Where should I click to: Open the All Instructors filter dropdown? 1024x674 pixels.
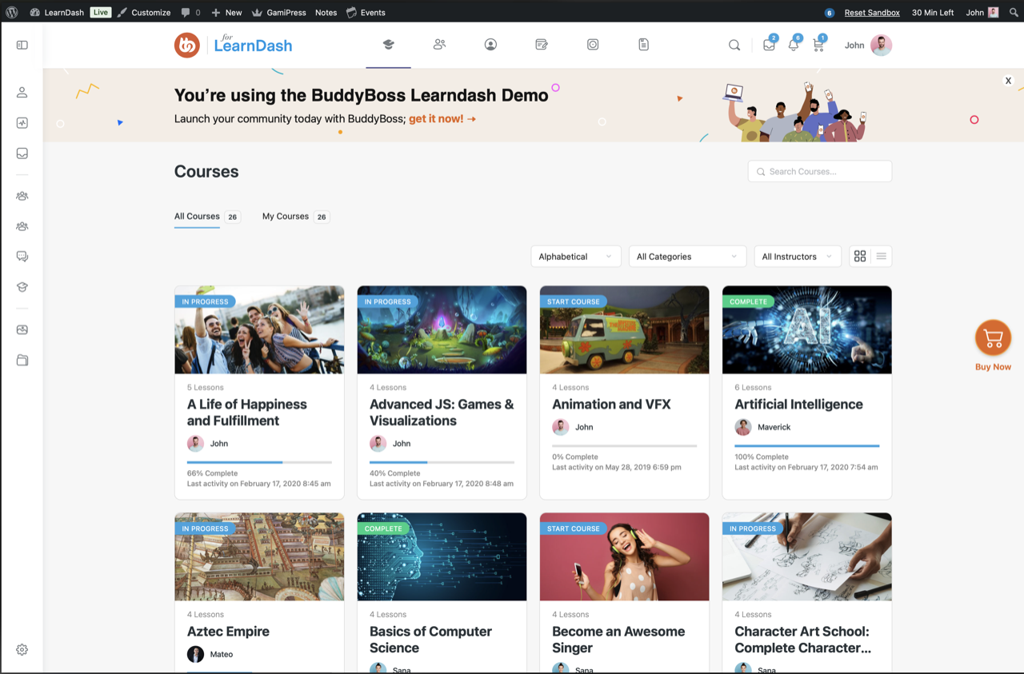[797, 257]
